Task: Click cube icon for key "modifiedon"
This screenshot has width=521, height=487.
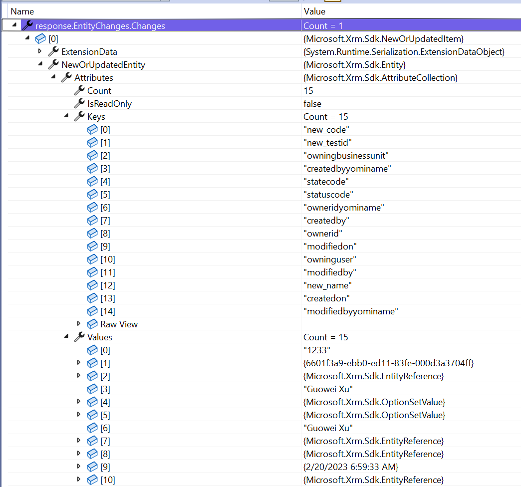Action: pyautogui.click(x=92, y=246)
